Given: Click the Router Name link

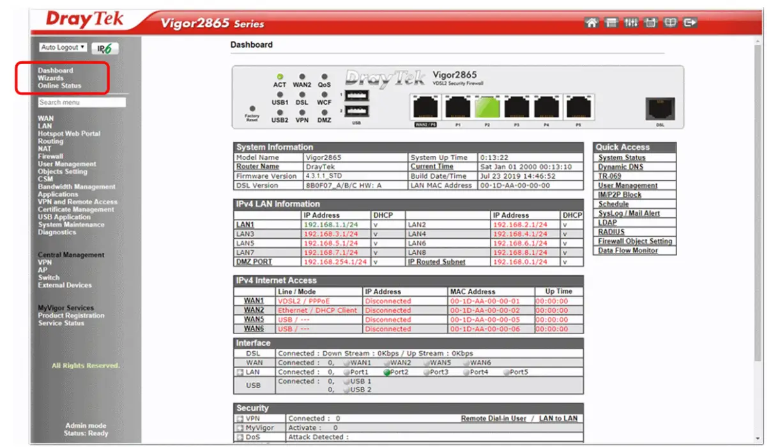Looking at the screenshot, I should 257,167.
